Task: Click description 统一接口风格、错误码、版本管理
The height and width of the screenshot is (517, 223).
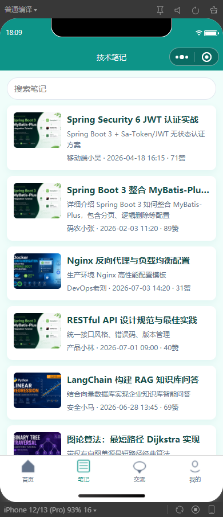Action: point(118,335)
